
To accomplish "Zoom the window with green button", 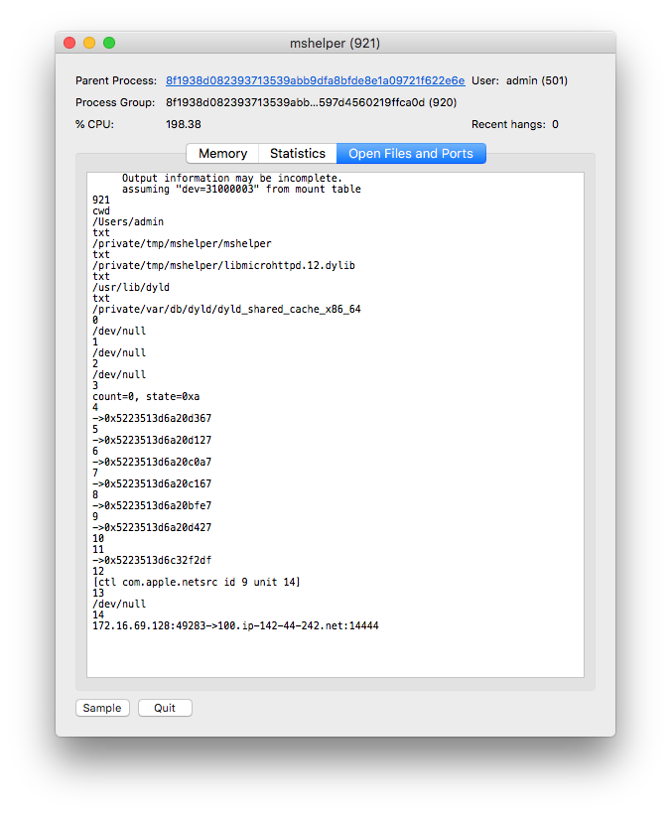I will pos(109,43).
